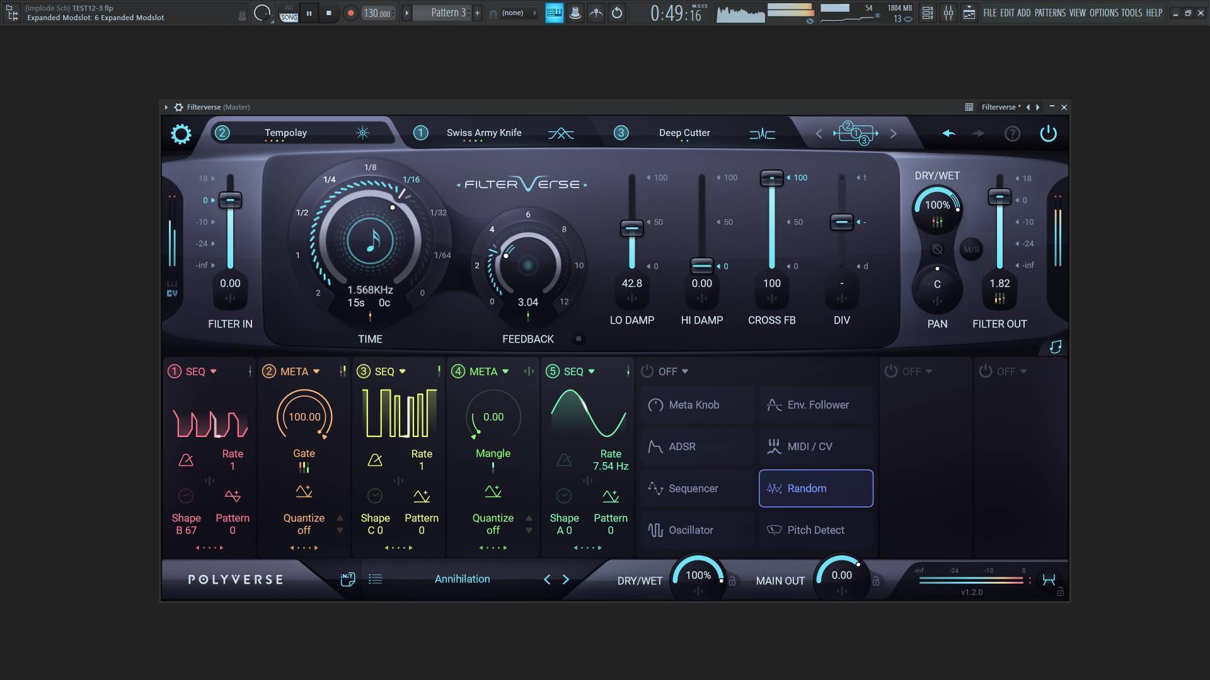
Task: Toggle the power button of seventh mod slot
Action: click(x=890, y=371)
